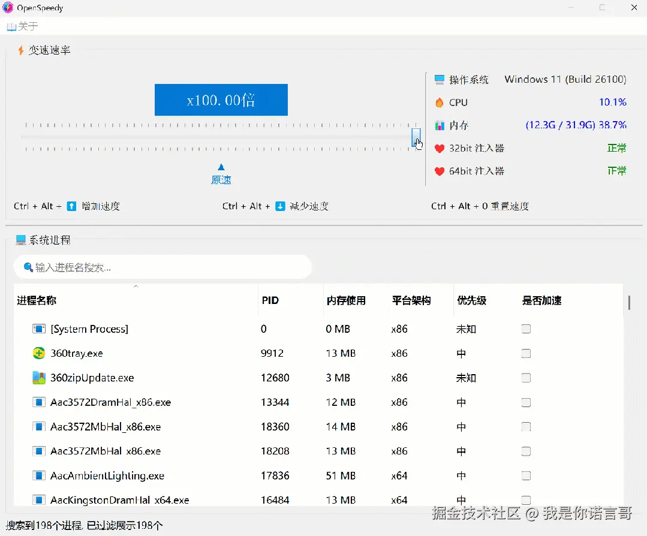Click the AacAmbientLighting.exe icon
Screen dimensions: 647x536
coord(39,476)
